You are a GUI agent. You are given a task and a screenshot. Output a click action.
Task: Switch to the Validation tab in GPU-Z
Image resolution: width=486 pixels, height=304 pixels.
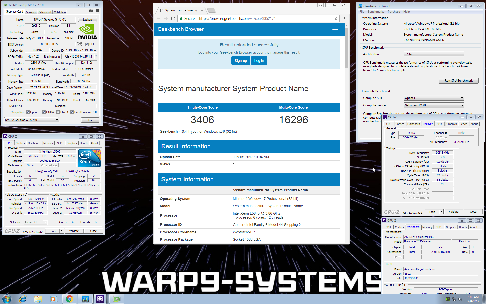(60, 12)
